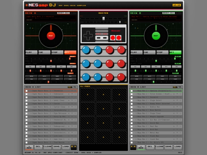The image size is (207, 155).
Task: Toggle the green RPT repeat button on Deck B
Action: point(175,52)
